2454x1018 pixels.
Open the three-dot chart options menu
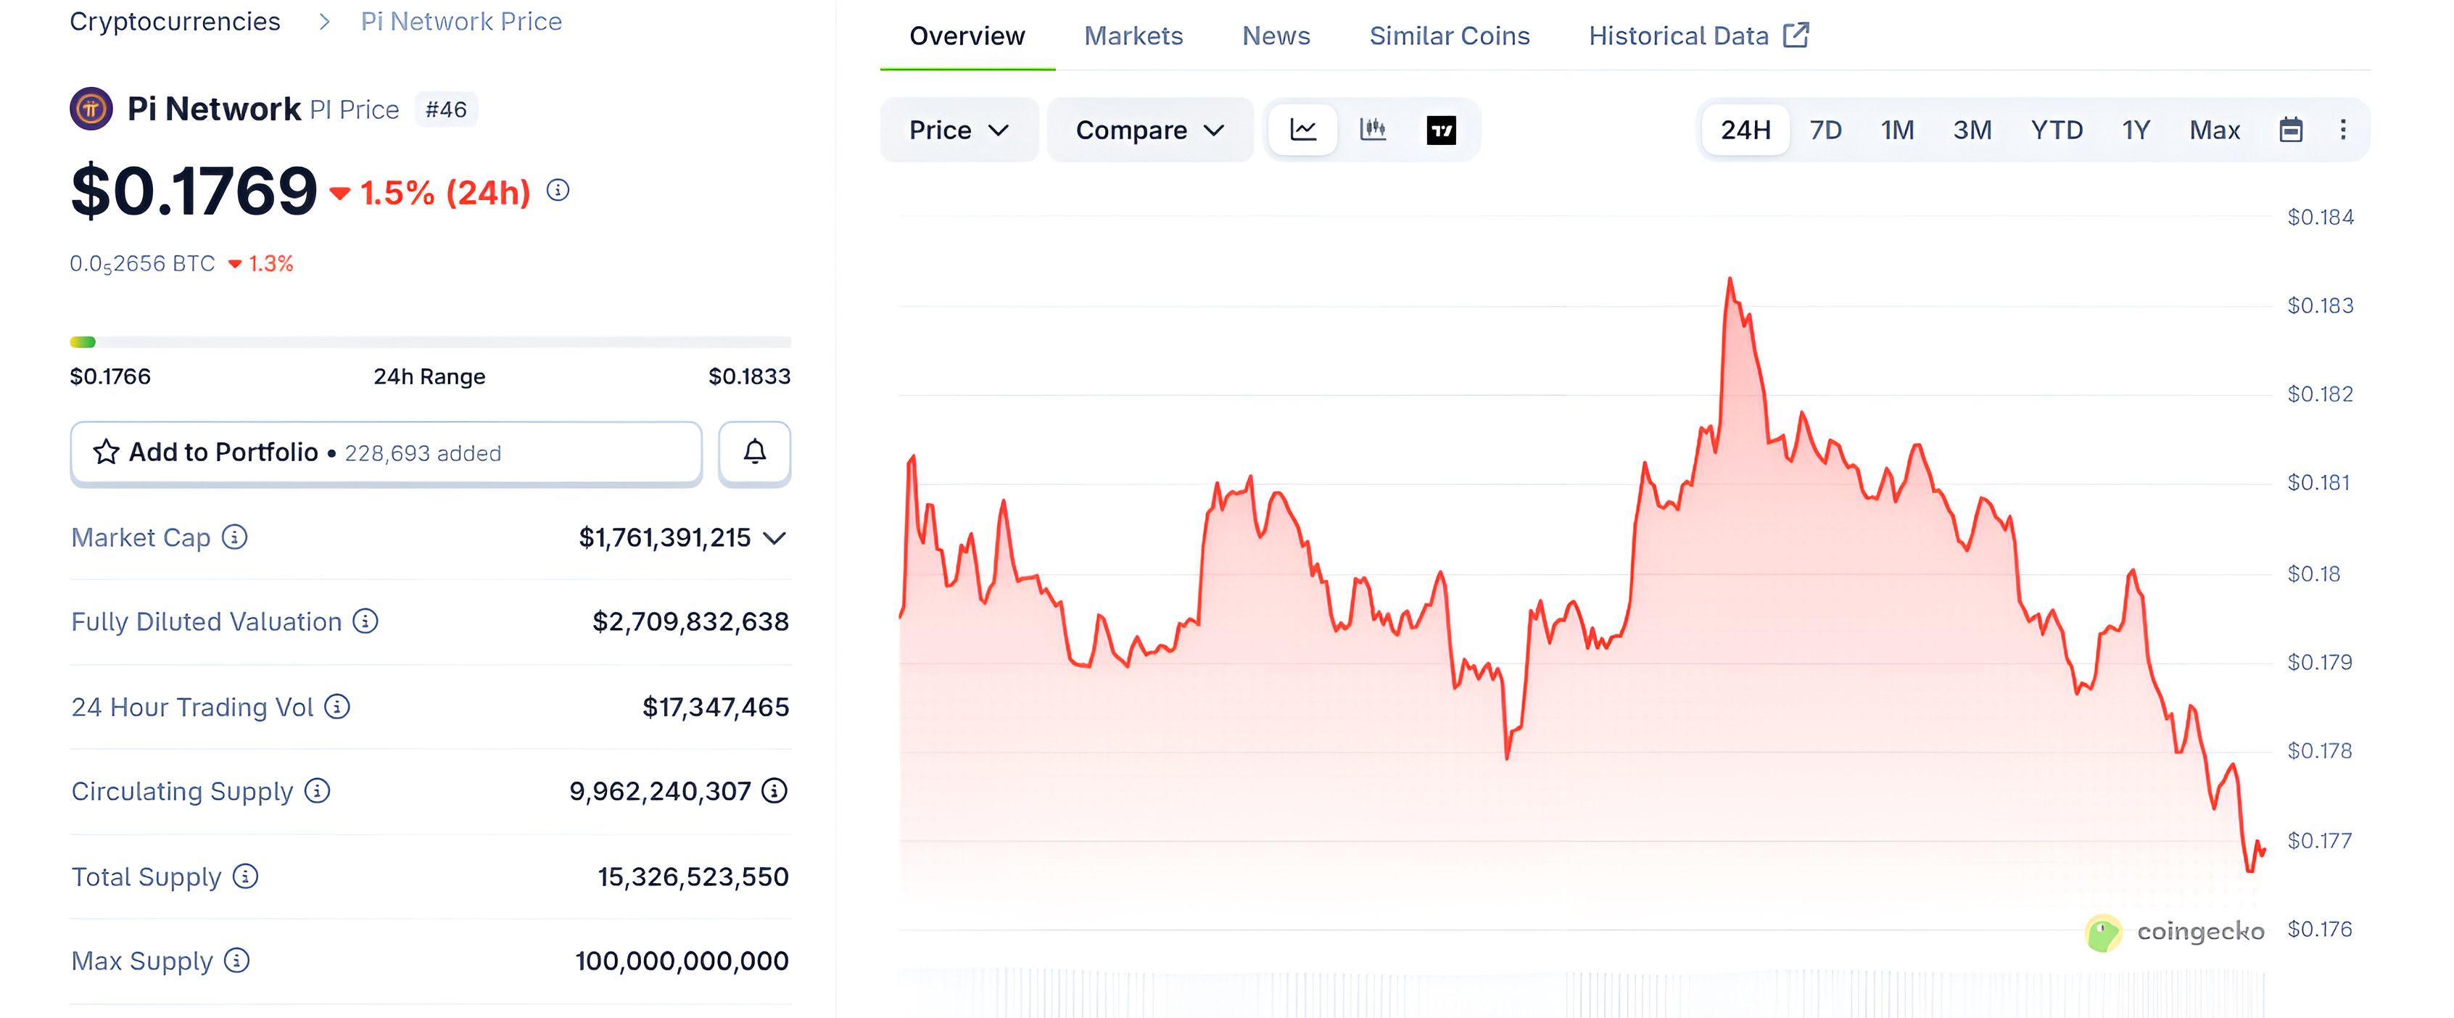click(x=2344, y=130)
